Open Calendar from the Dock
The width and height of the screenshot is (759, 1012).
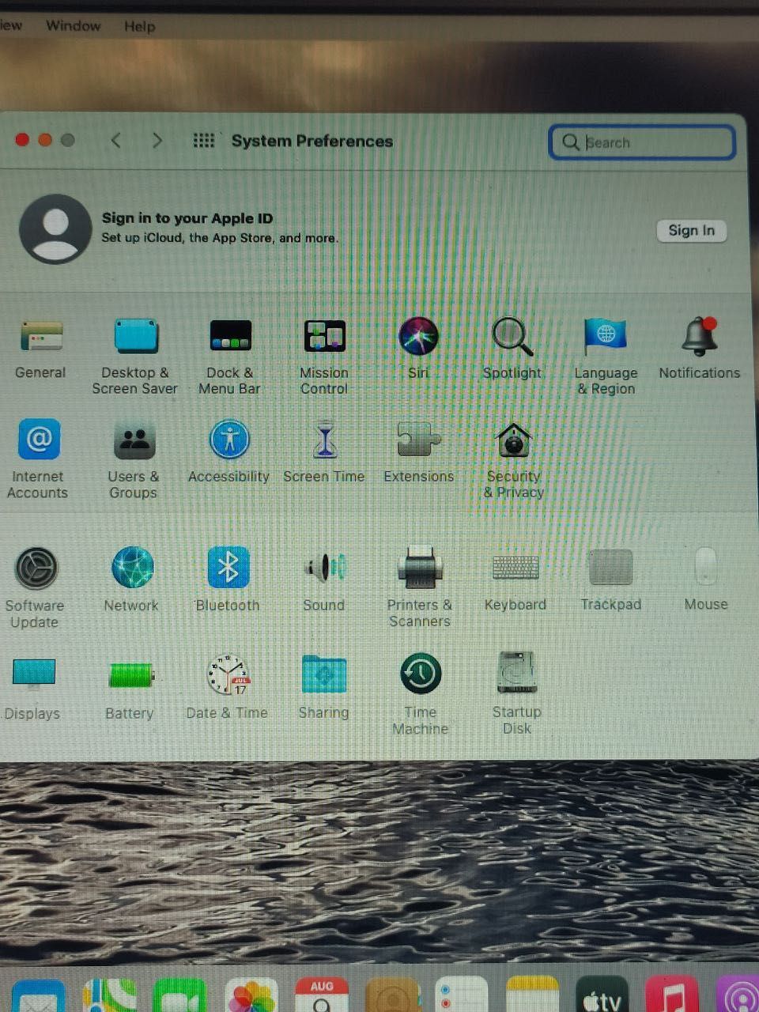(322, 995)
